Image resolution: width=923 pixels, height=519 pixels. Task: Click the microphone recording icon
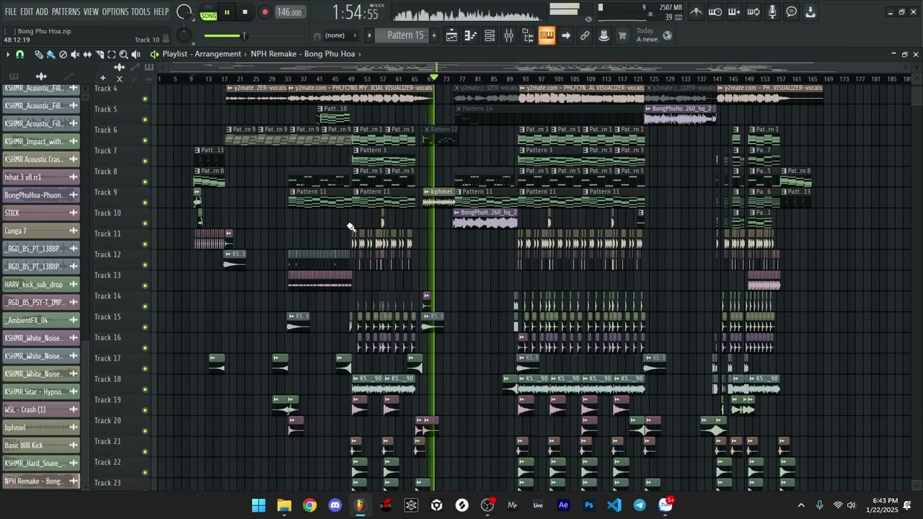tap(772, 12)
